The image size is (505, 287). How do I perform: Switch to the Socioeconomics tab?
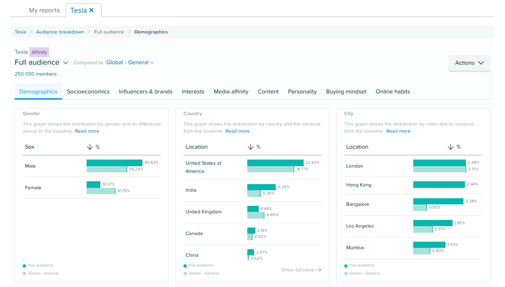click(88, 92)
